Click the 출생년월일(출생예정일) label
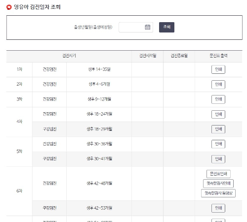 [x=93, y=27]
